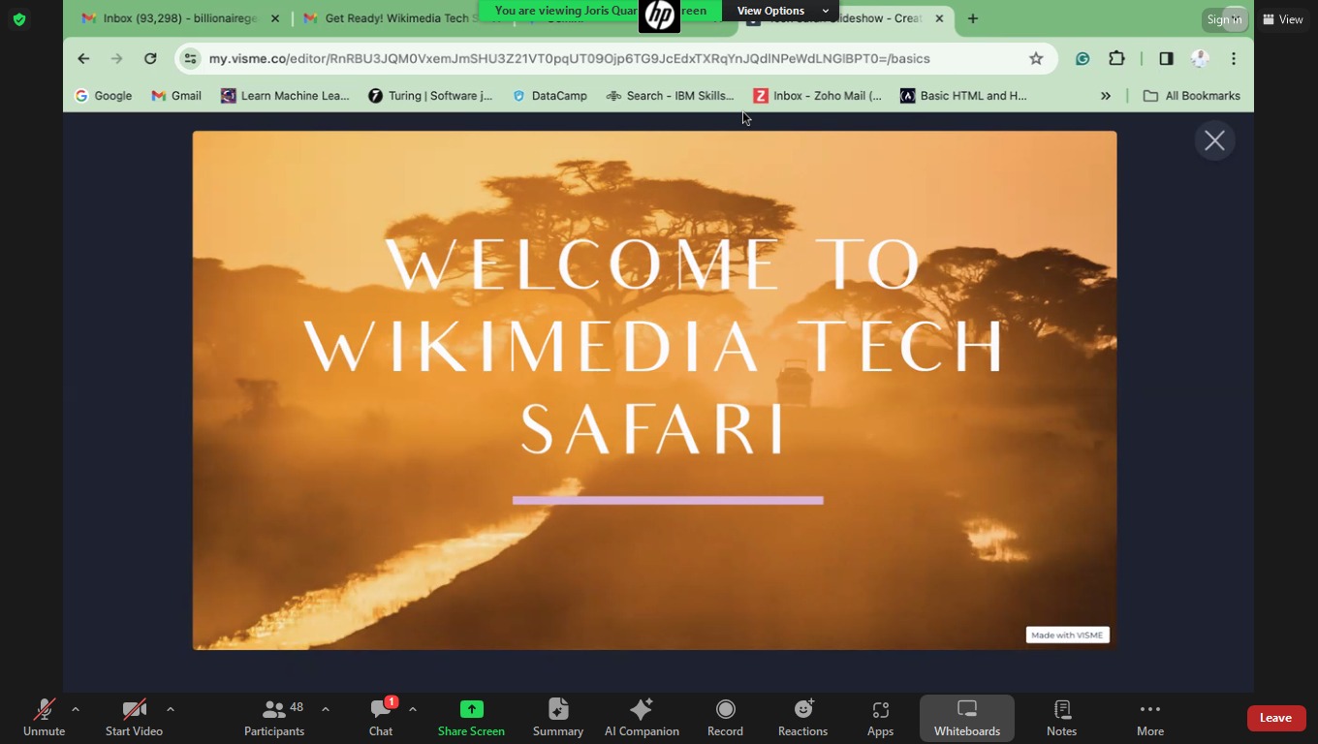Click the Grammarly extension icon
Viewport: 1318px width, 744px height.
click(x=1083, y=58)
